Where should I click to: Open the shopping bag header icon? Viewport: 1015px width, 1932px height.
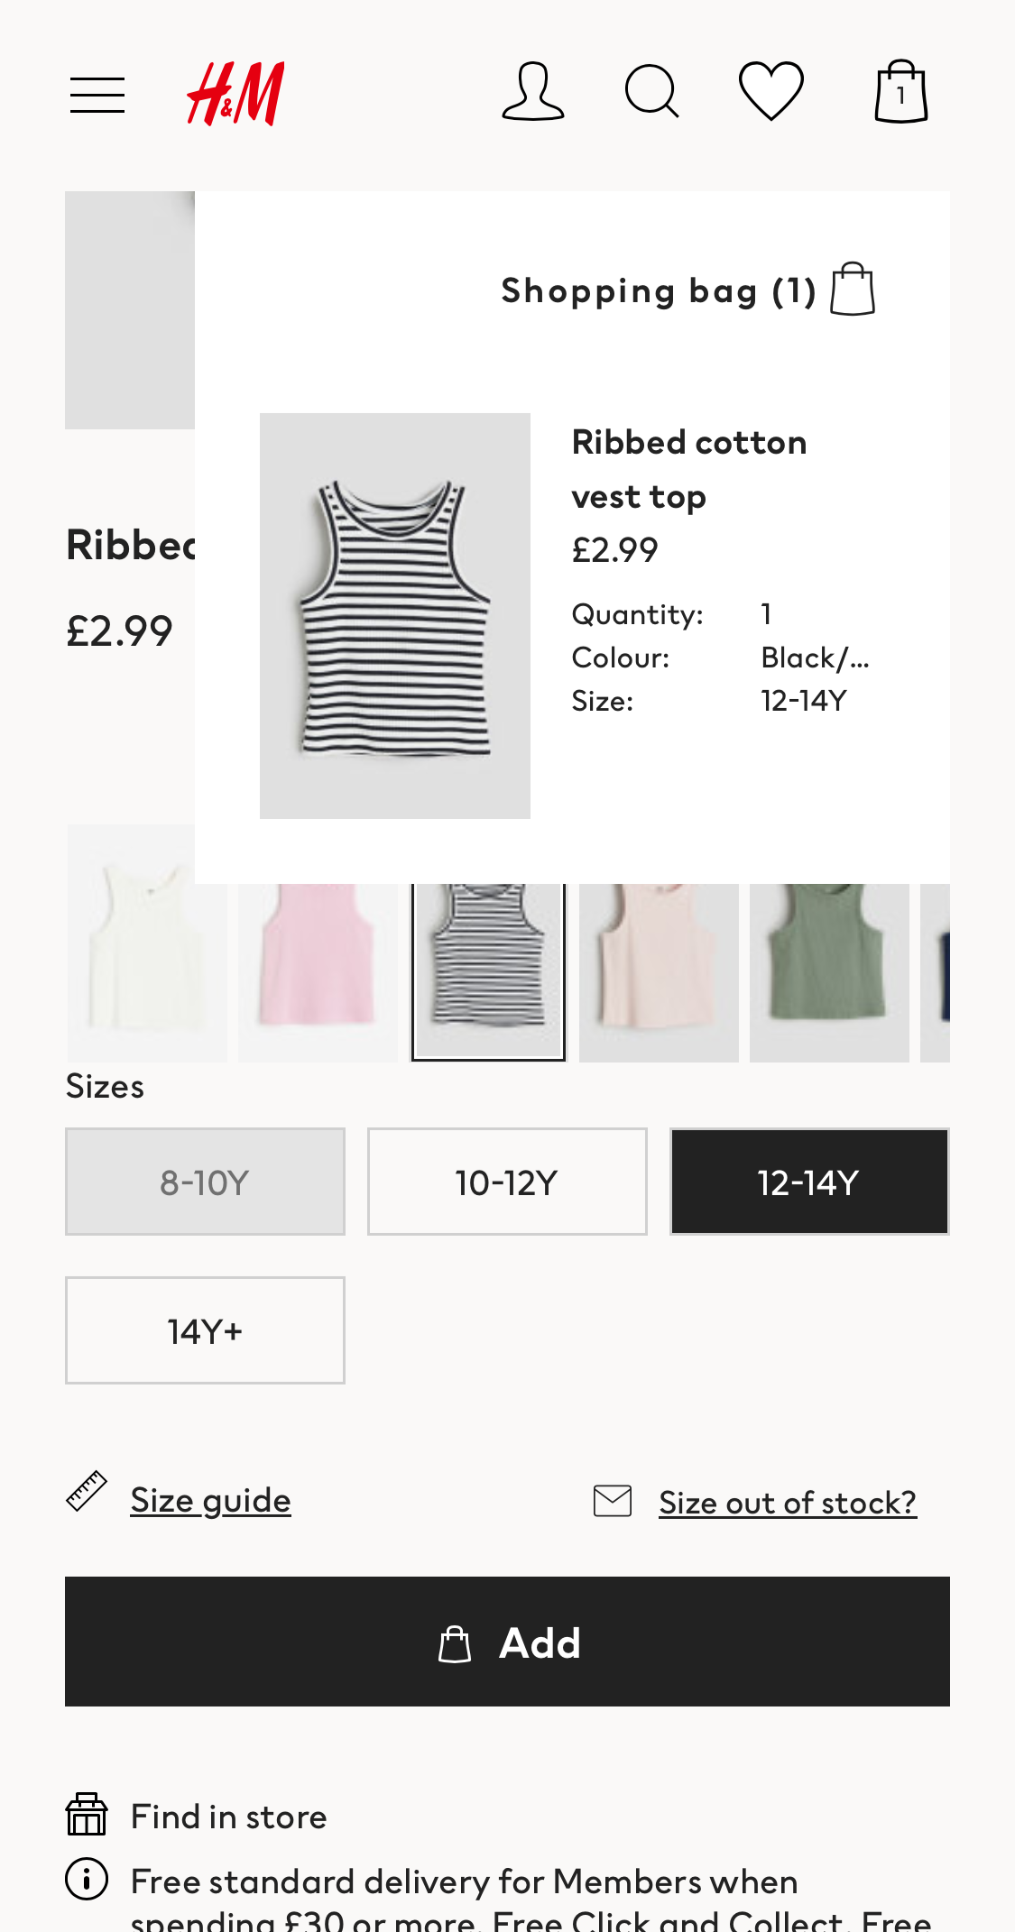pyautogui.click(x=900, y=92)
